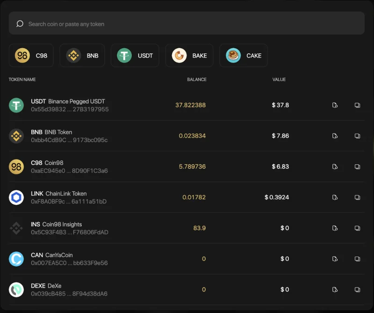
Task: Click the DEXE token logo
Action: click(x=16, y=290)
